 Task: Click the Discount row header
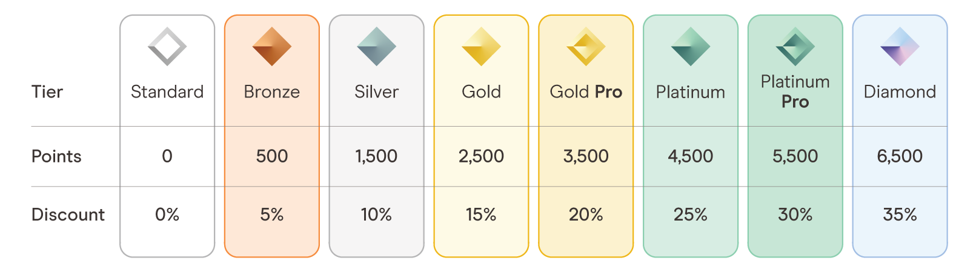tap(68, 214)
